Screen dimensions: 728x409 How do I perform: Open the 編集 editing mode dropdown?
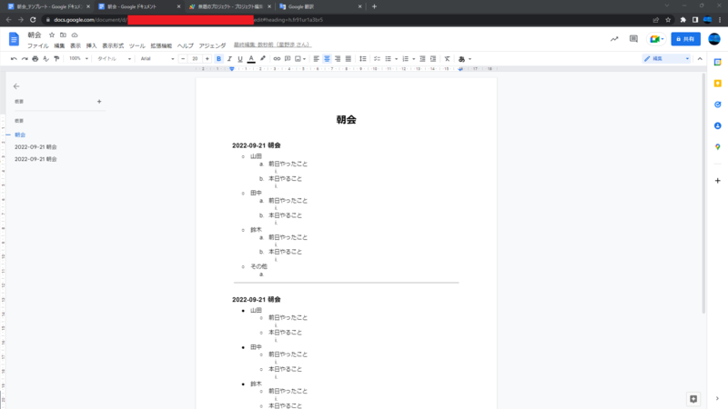coord(666,59)
